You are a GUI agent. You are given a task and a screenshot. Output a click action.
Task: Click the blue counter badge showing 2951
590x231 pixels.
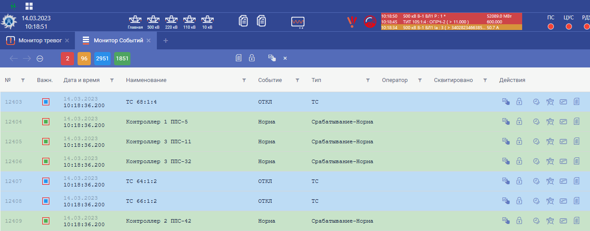point(102,59)
